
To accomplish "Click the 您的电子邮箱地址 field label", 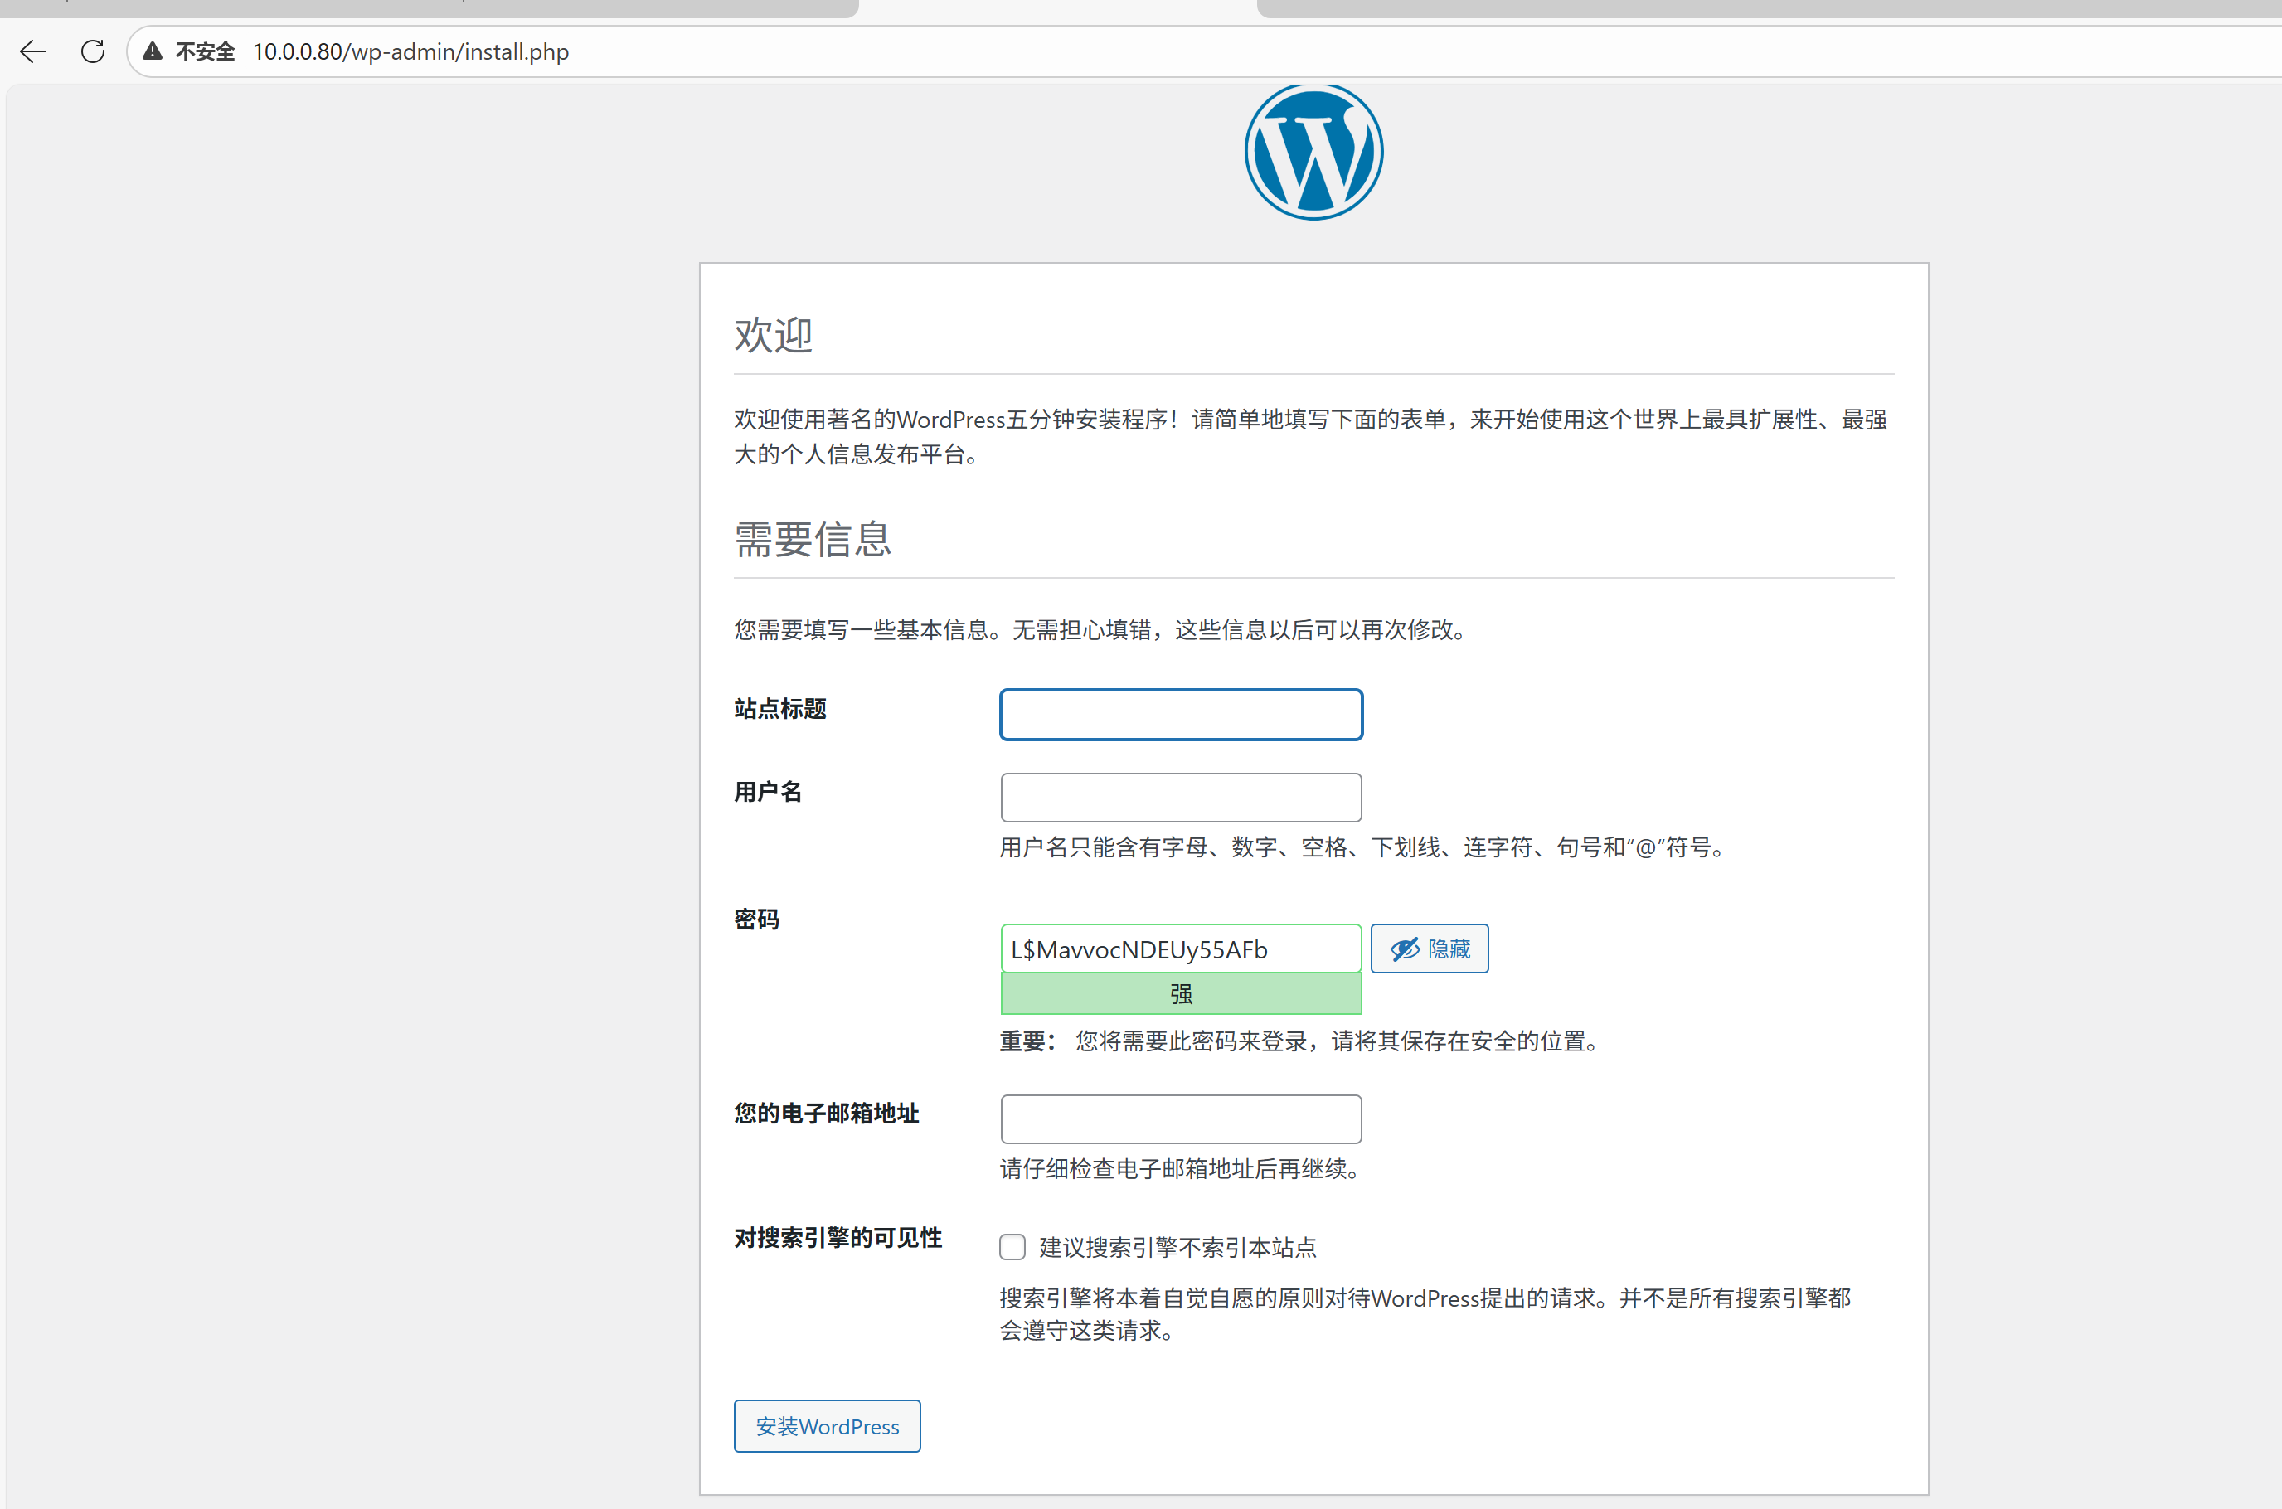I will [x=826, y=1113].
